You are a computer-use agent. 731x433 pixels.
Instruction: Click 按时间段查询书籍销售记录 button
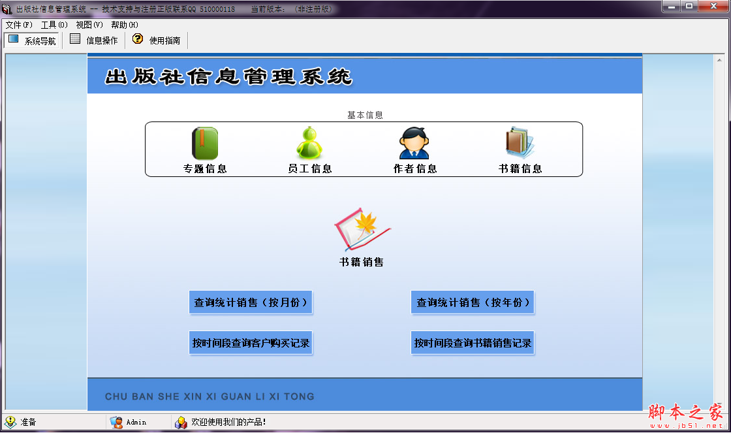click(x=473, y=343)
